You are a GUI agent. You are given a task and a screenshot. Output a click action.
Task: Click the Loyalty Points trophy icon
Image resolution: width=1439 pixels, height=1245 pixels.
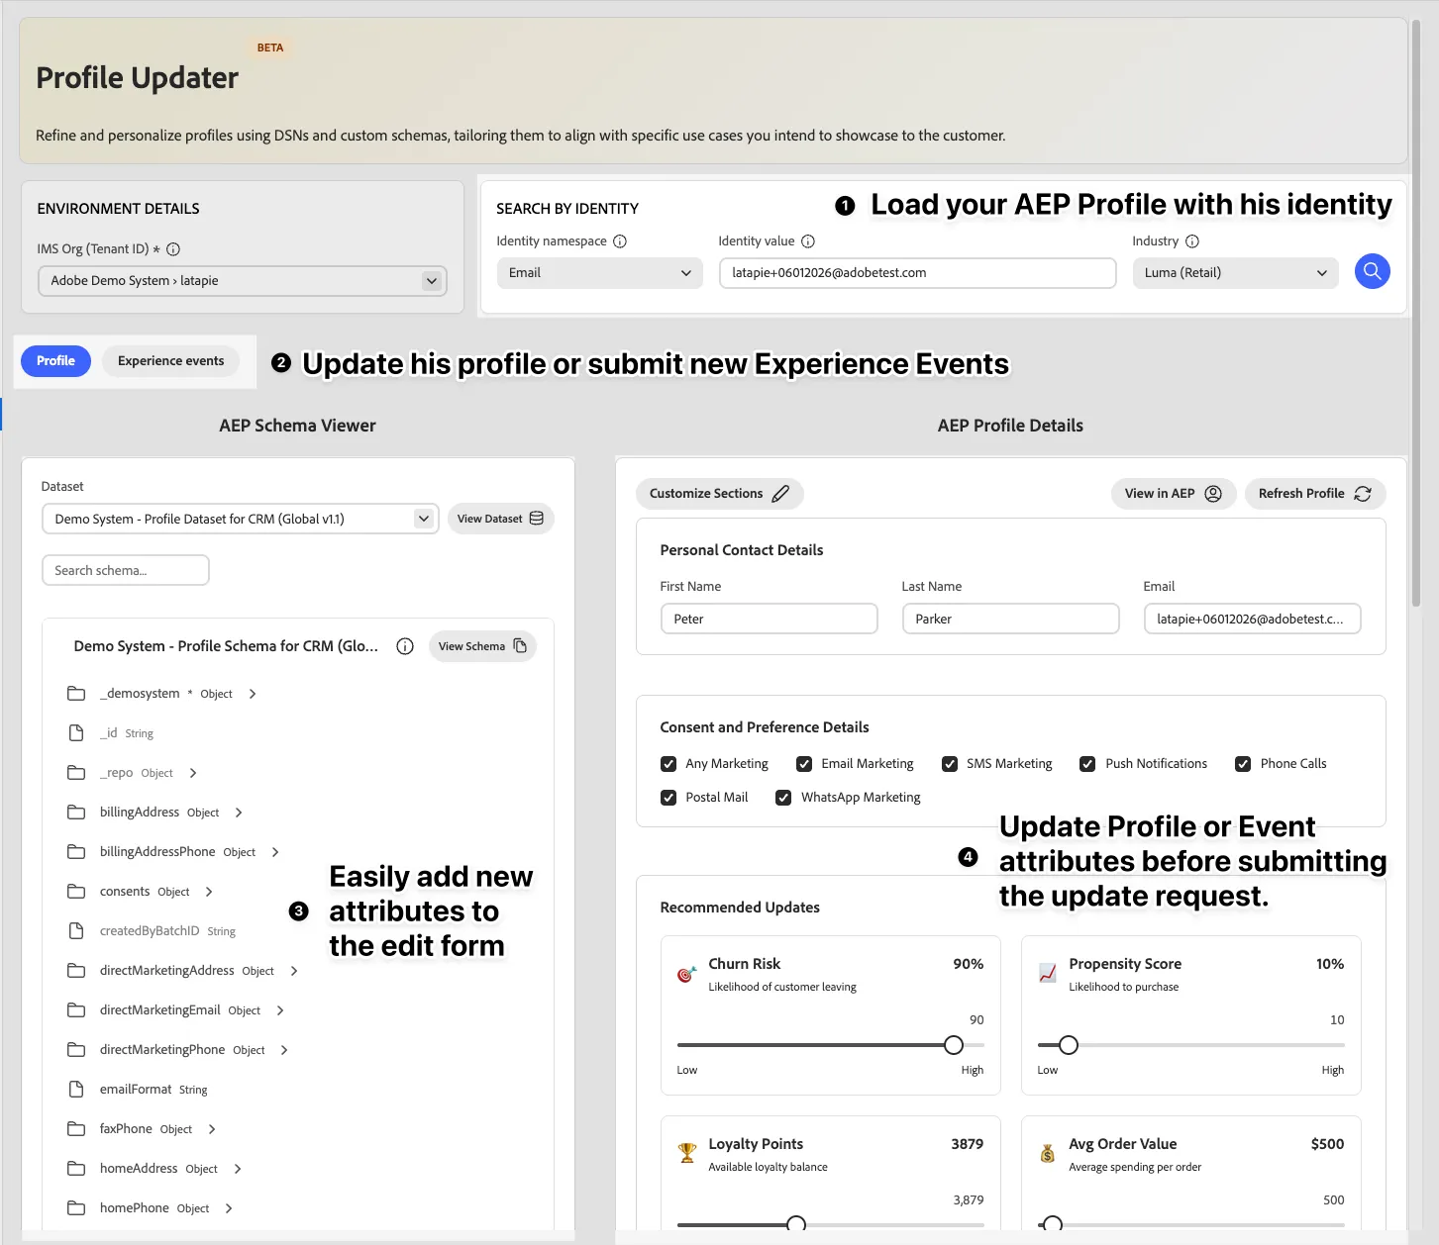click(686, 1153)
